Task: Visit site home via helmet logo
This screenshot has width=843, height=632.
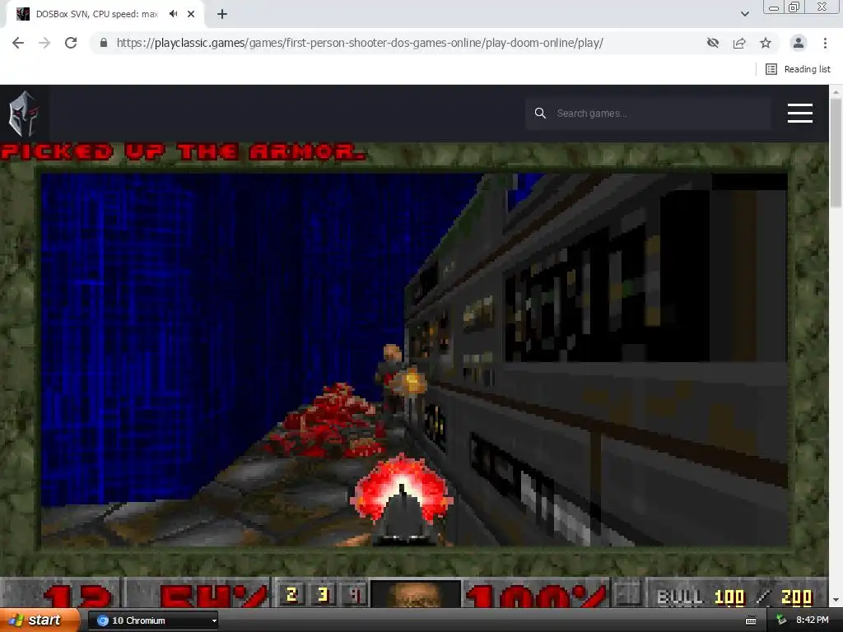Action: click(24, 114)
